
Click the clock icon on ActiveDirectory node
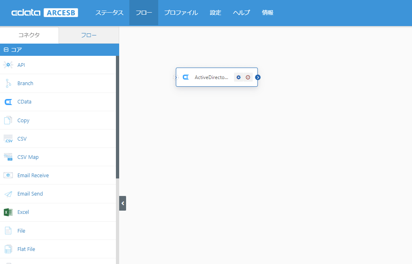[x=248, y=77]
